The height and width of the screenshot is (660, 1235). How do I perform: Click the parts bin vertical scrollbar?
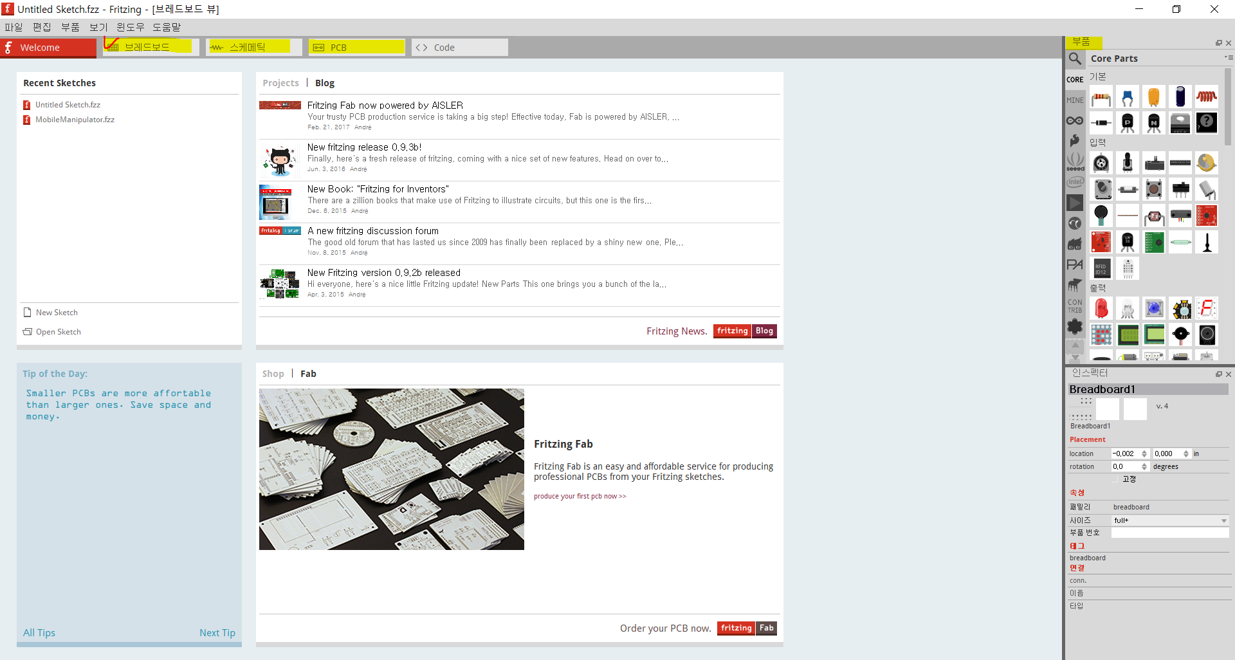point(1227,107)
